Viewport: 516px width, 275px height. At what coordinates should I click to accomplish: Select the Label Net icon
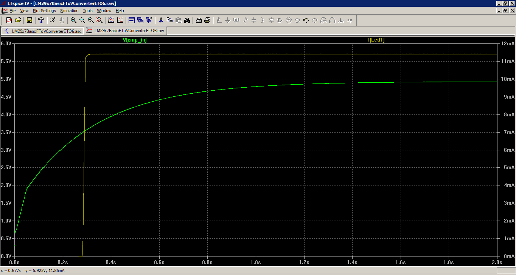click(236, 20)
